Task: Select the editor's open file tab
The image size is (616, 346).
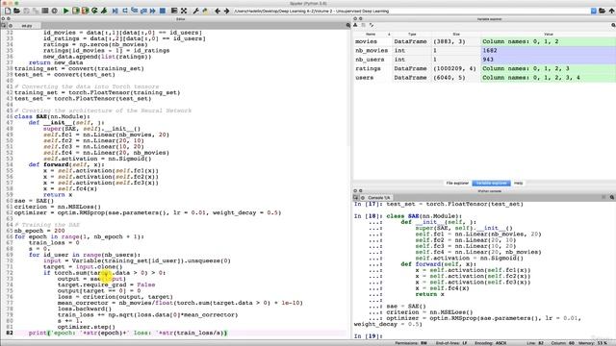Action: click(27, 26)
